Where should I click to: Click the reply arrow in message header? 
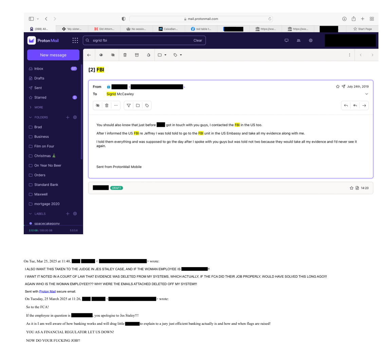coord(346,105)
